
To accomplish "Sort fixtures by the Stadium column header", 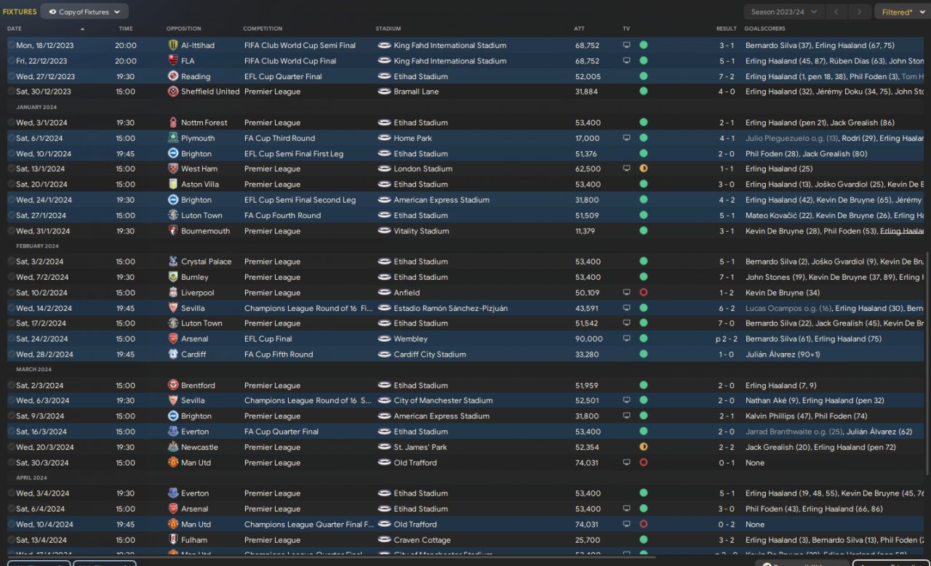I will click(x=388, y=29).
